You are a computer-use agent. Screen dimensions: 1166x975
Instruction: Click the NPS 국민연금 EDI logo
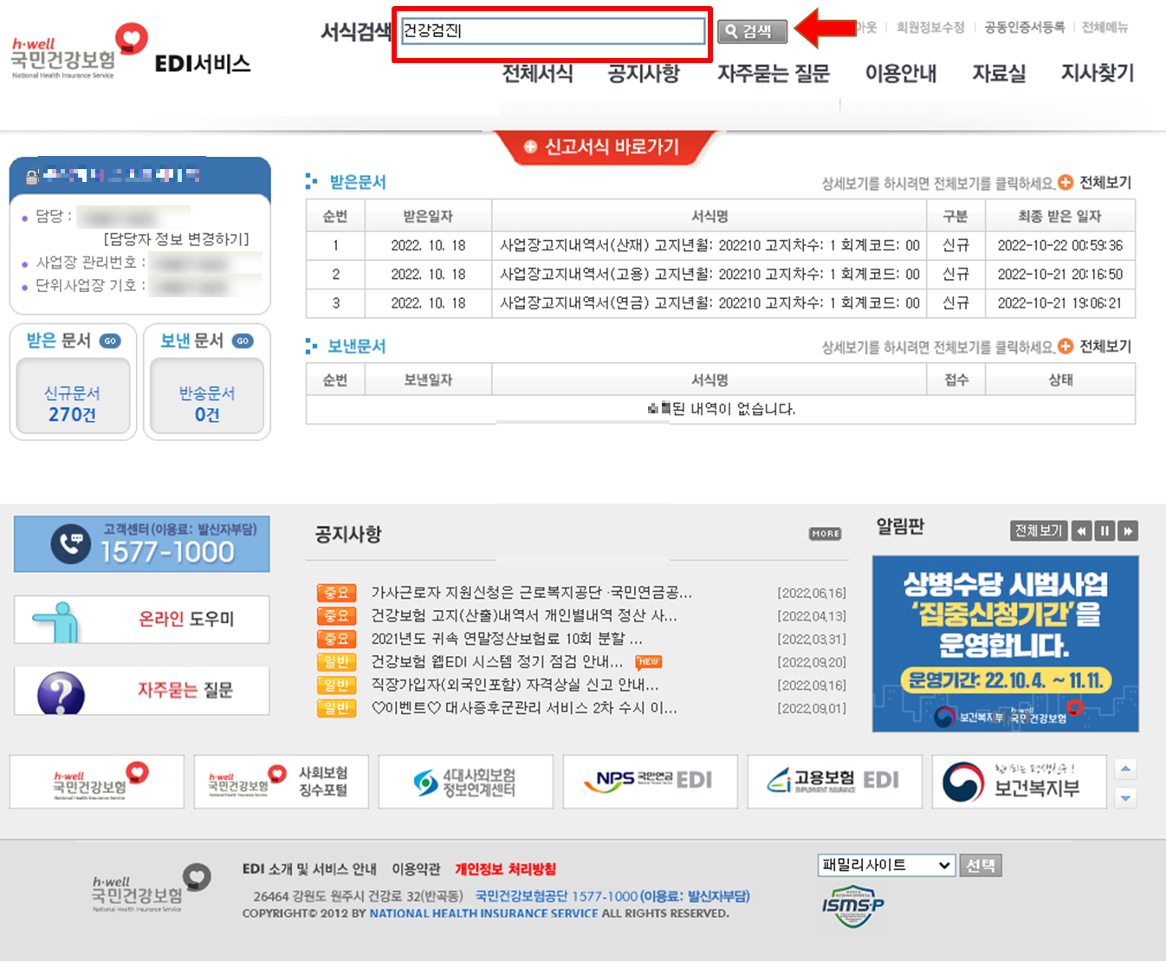pos(650,781)
